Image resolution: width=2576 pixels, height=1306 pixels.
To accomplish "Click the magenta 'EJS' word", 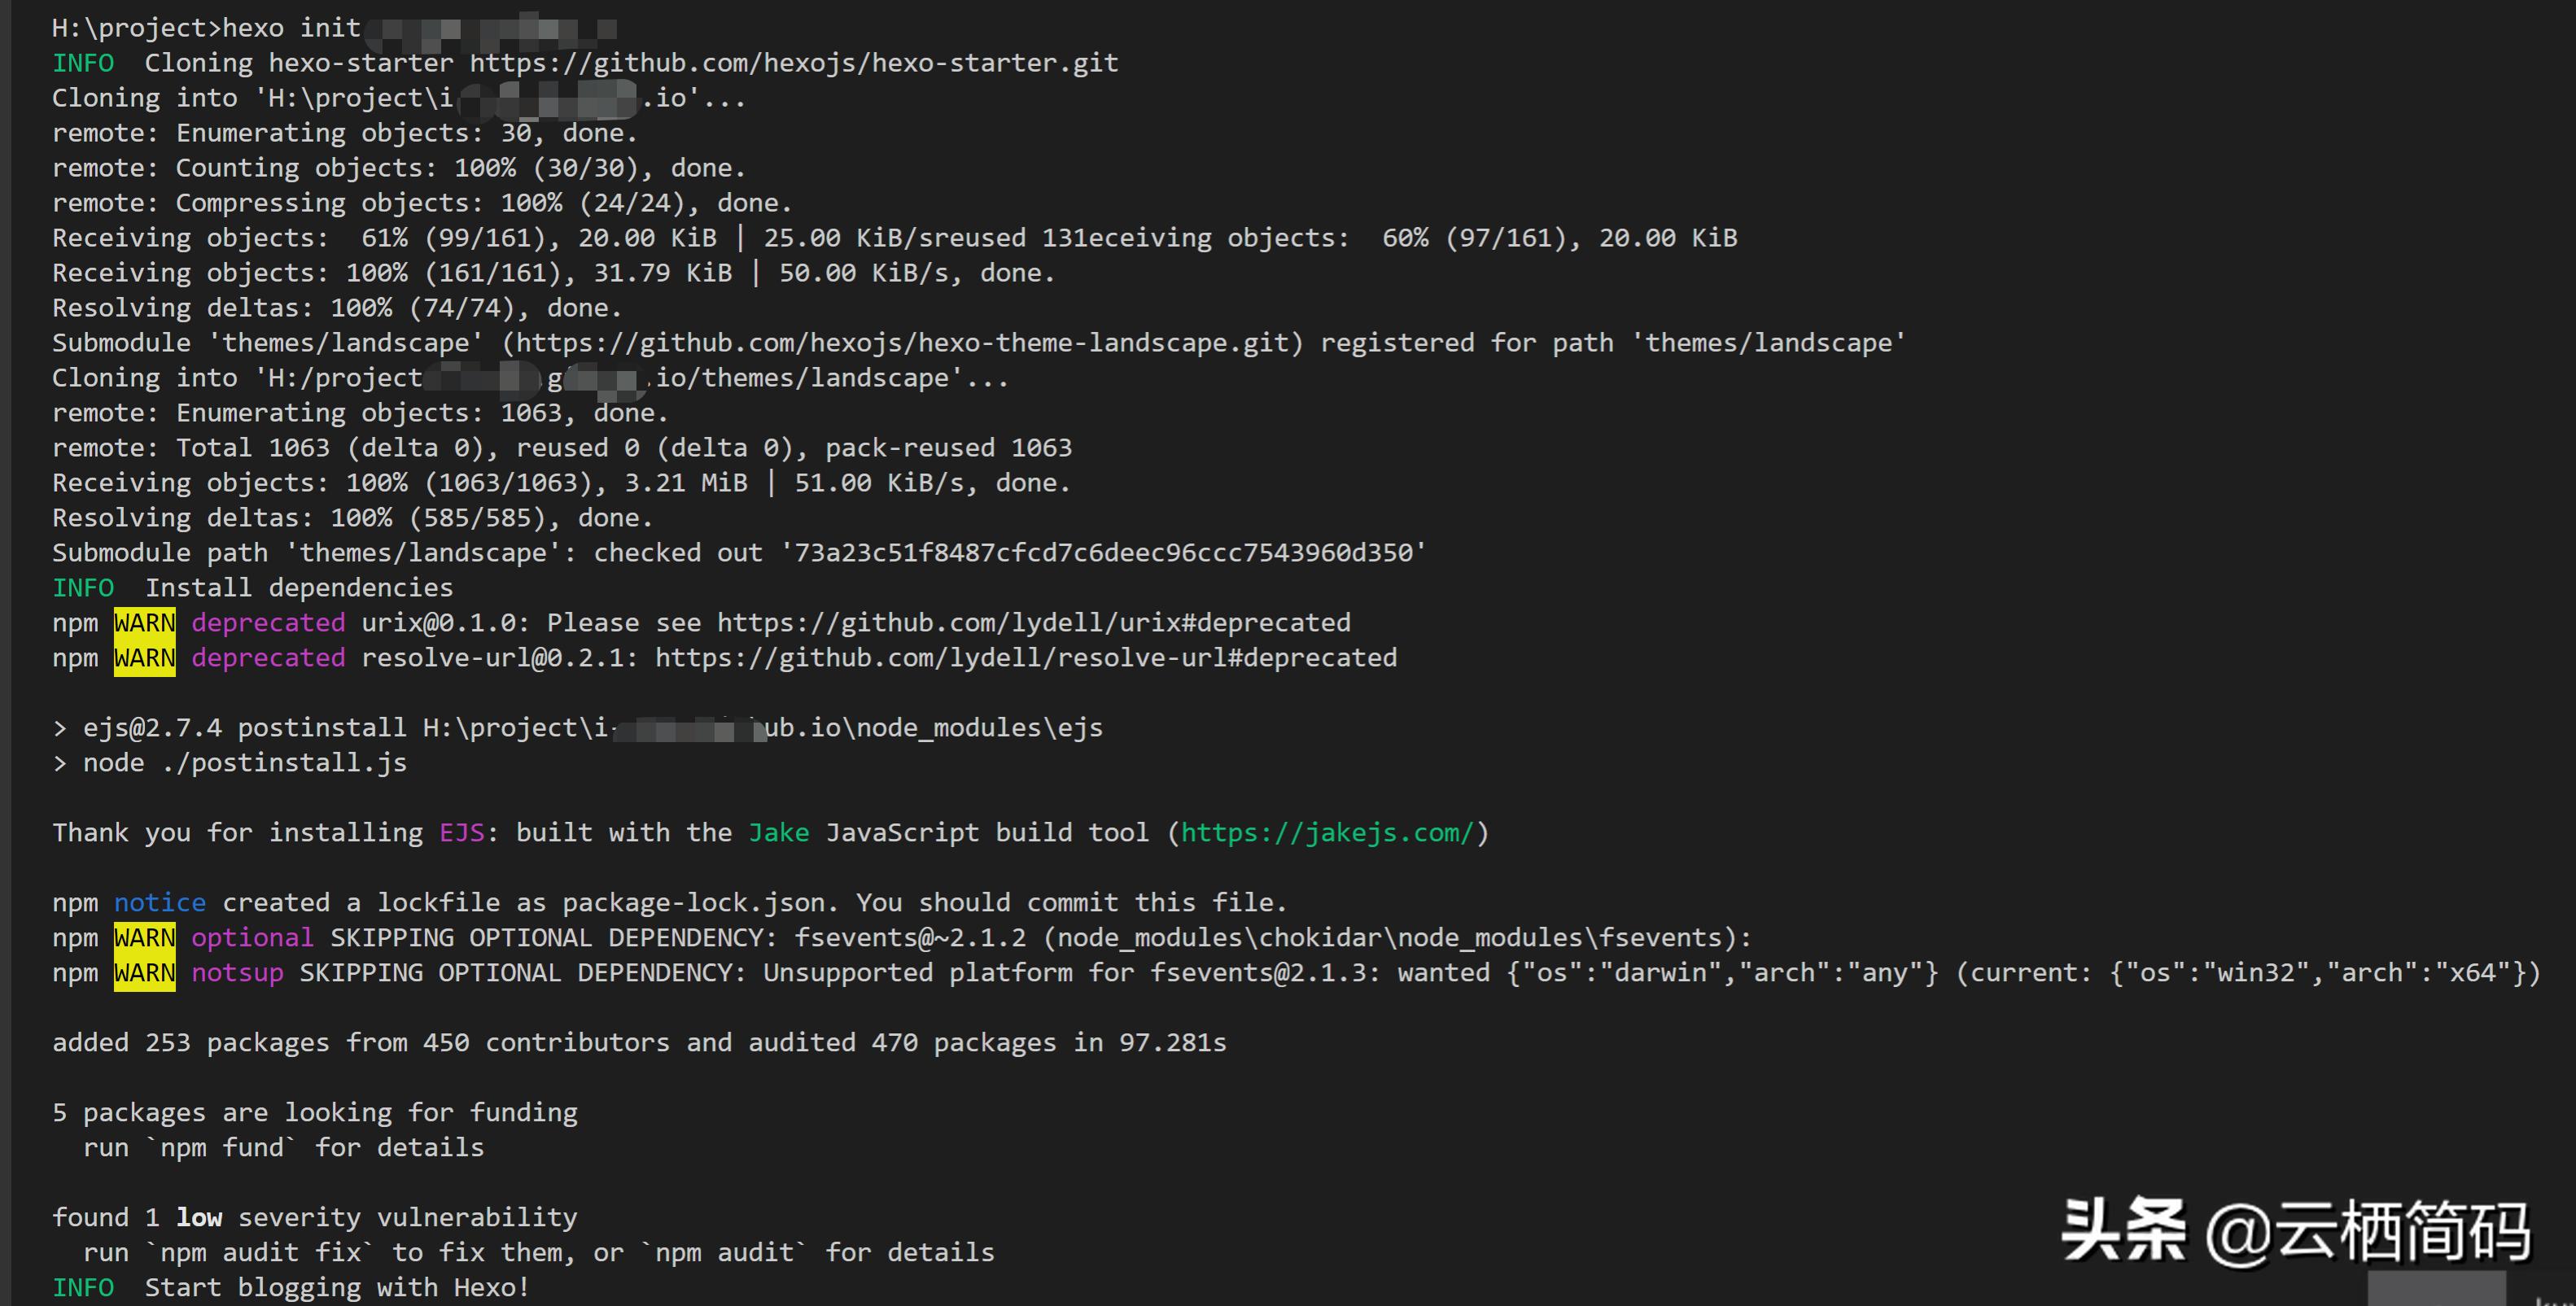I will click(461, 833).
